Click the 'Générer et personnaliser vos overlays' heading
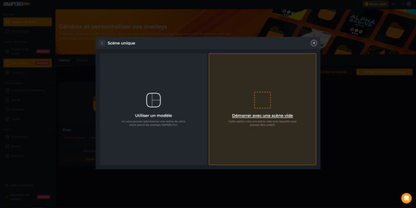416x208 pixels. pos(113,27)
